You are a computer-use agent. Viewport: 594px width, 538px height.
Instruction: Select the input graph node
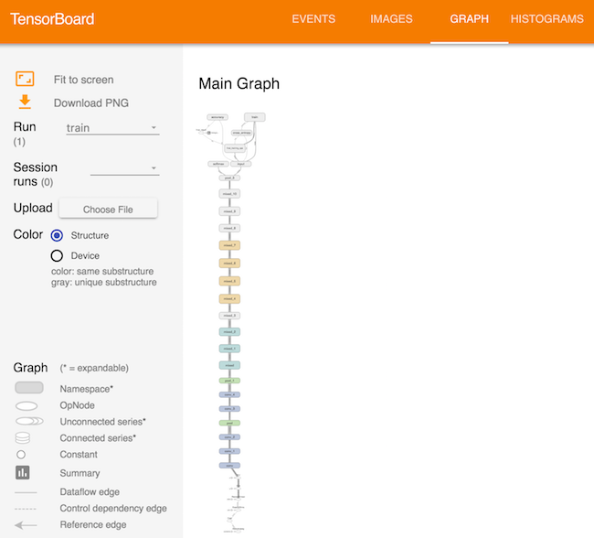coord(241,164)
